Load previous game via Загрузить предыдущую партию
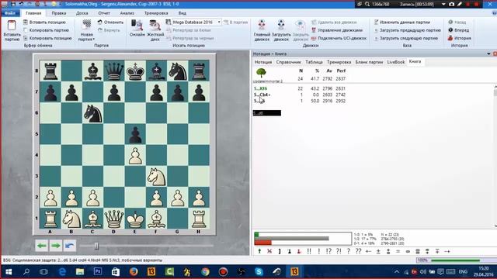The image size is (497, 279). (407, 30)
